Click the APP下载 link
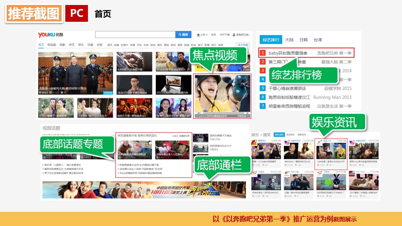 click(x=224, y=35)
